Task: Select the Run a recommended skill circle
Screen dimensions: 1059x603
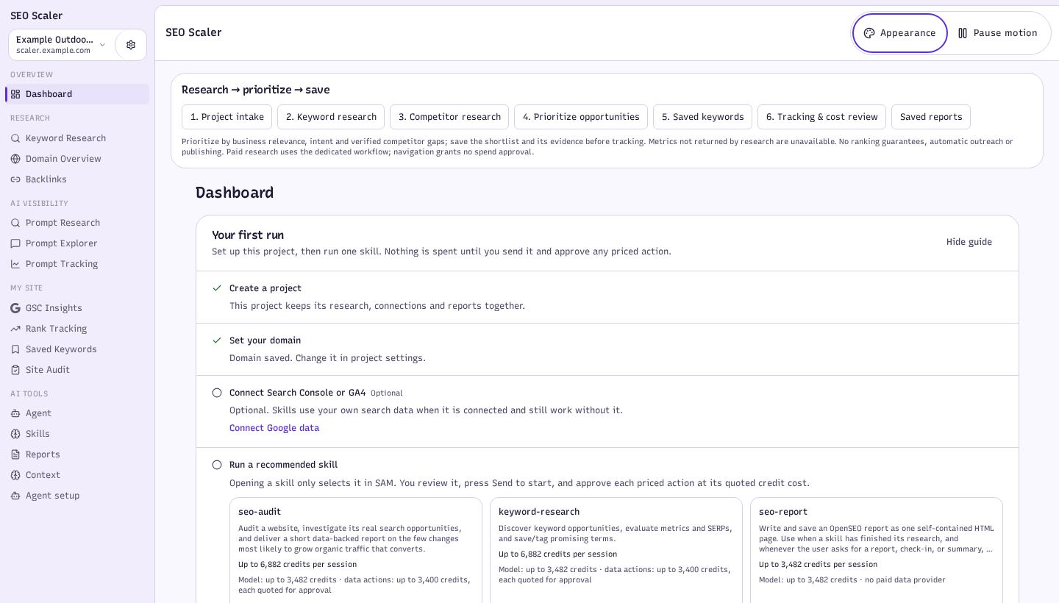Action: [217, 465]
